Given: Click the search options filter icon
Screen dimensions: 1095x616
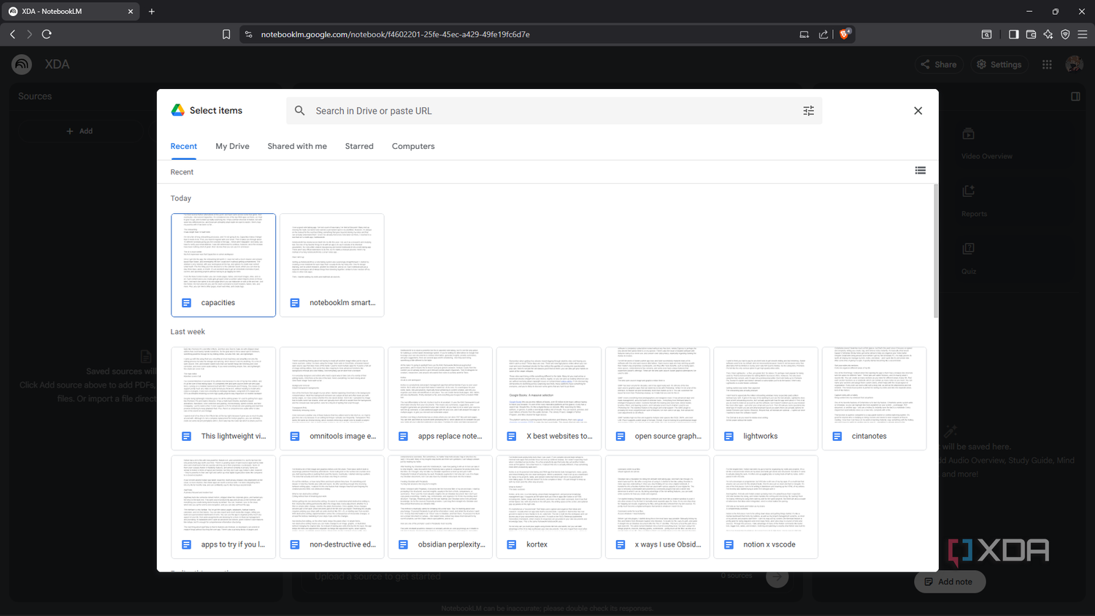Looking at the screenshot, I should tap(808, 111).
